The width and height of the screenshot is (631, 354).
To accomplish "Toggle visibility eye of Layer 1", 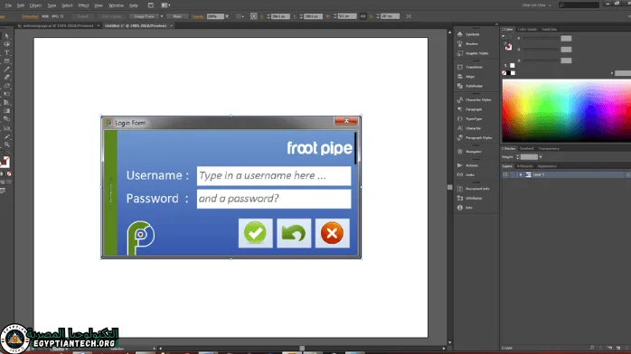I will [505, 175].
